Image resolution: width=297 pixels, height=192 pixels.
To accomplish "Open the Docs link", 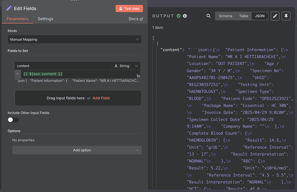I will [136, 19].
